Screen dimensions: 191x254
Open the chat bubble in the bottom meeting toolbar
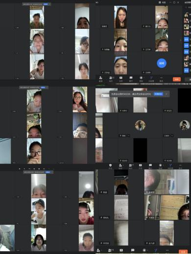[x=133, y=250]
